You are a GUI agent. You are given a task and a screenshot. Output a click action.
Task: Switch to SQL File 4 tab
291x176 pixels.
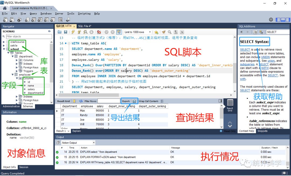pyautogui.click(x=85, y=26)
